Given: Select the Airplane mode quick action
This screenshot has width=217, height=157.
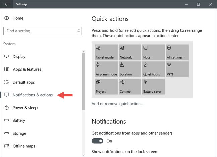Looking at the screenshot, I should point(106,69).
